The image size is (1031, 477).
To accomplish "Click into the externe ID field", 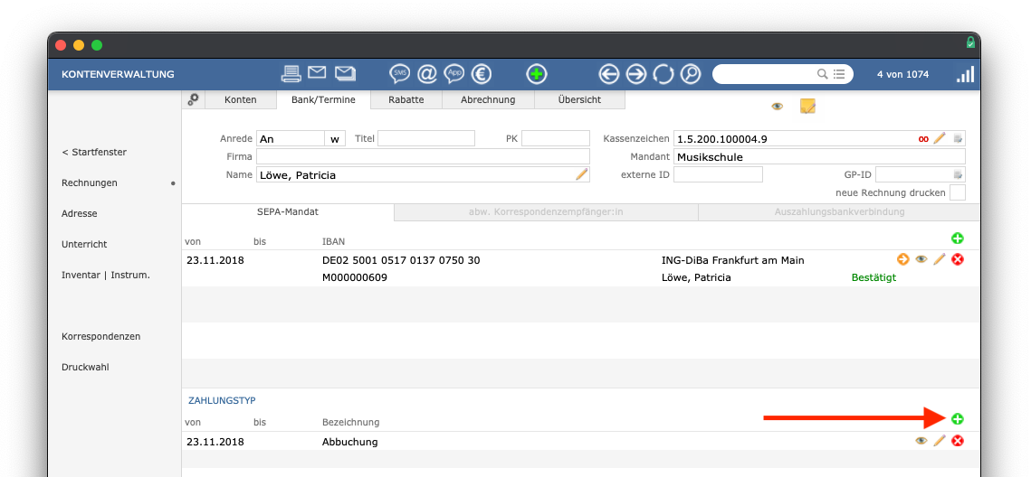I will 718,174.
